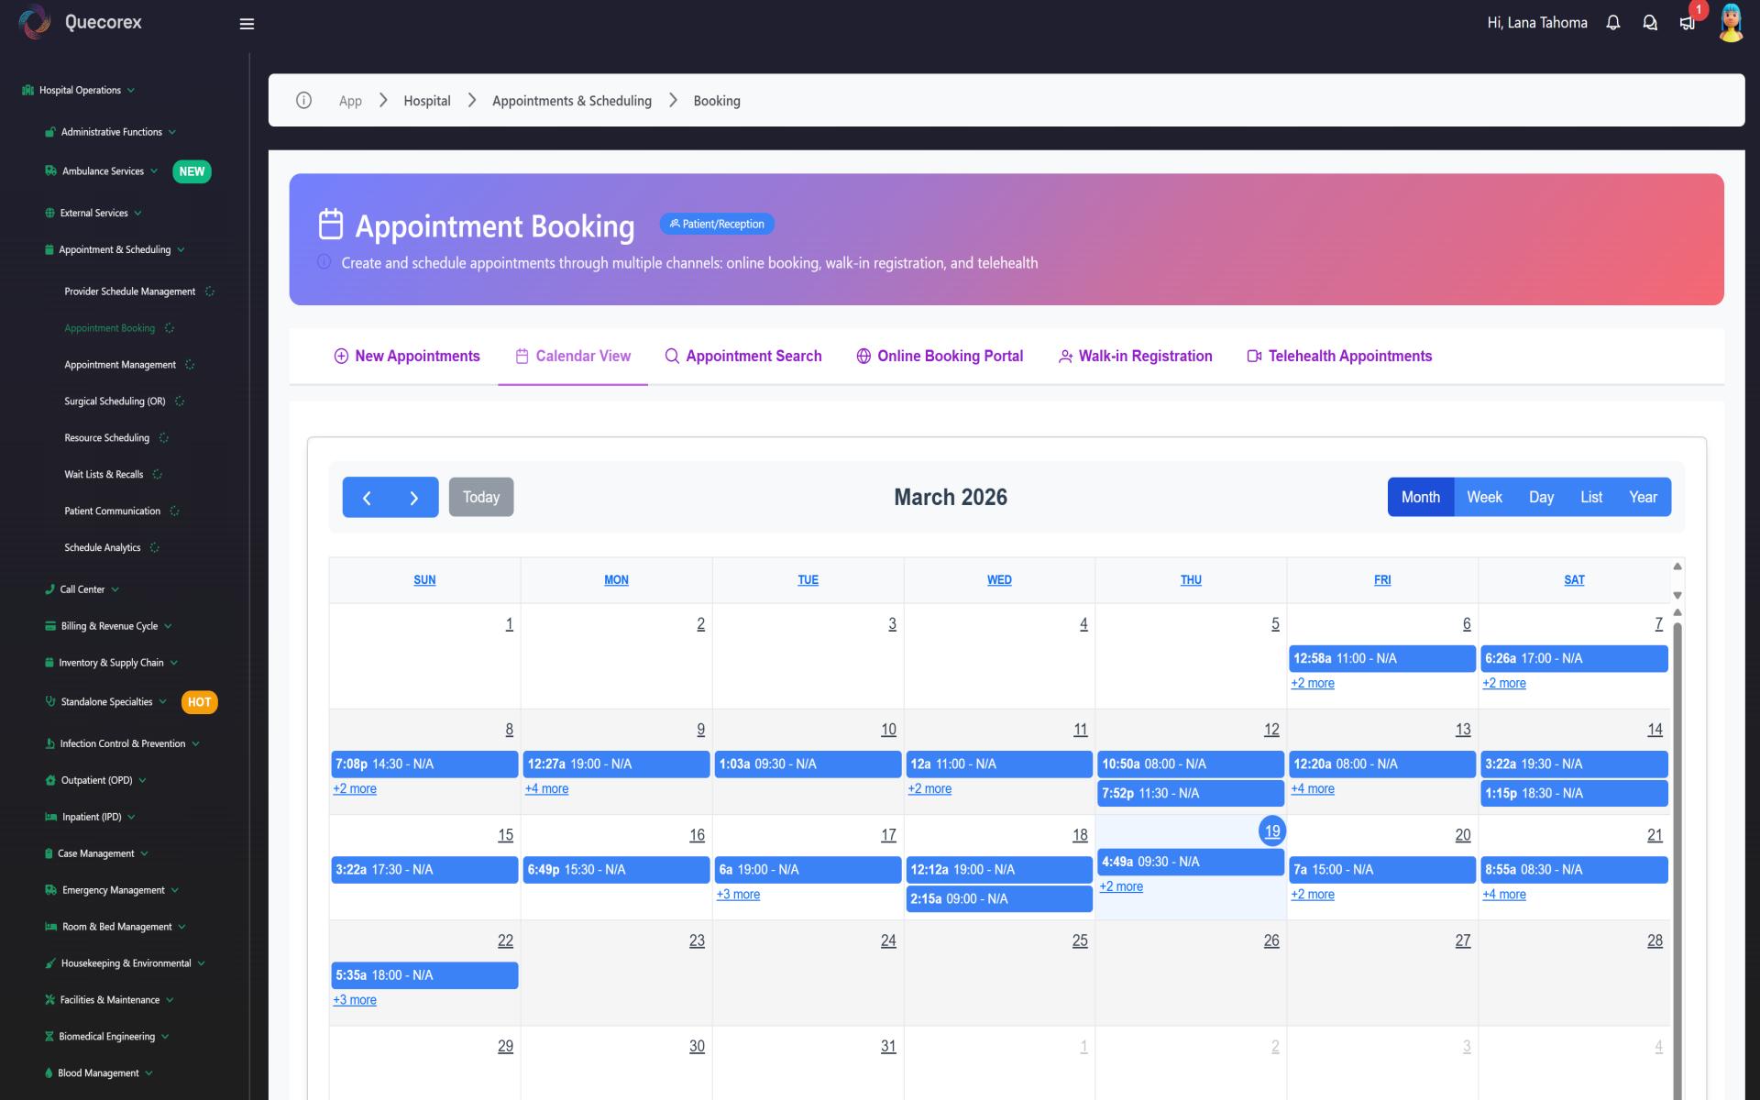Click the Outpatient (OPD) icon

click(x=50, y=780)
